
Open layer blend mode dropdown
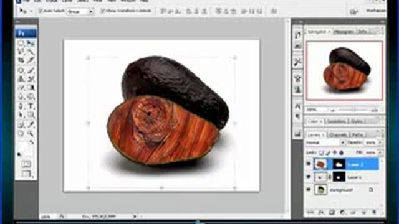325,142
